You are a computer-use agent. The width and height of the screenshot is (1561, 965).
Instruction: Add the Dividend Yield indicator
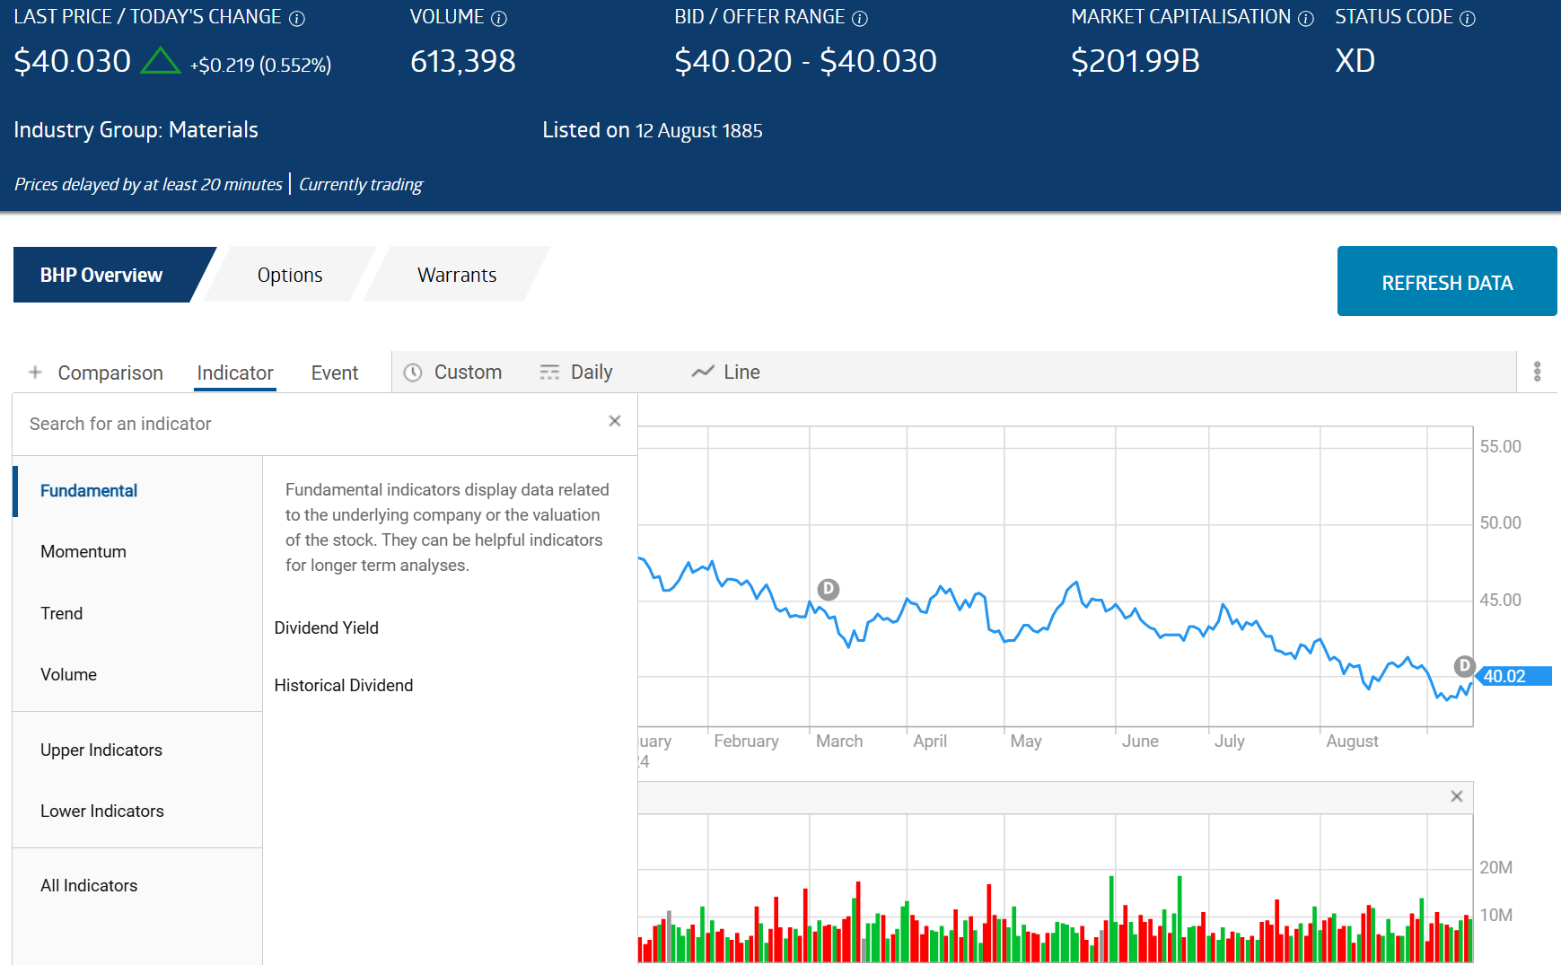pos(327,627)
